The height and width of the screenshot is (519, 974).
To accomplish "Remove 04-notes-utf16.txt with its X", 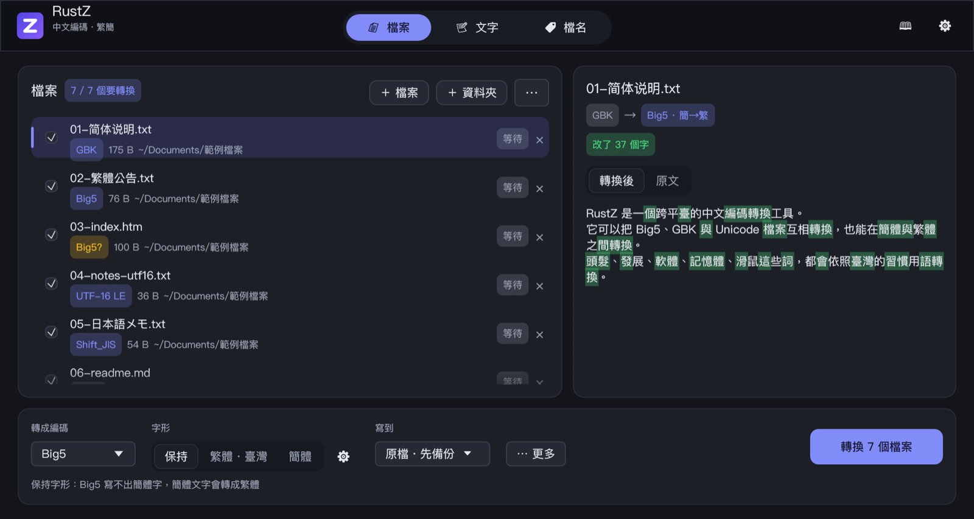I will tap(539, 286).
